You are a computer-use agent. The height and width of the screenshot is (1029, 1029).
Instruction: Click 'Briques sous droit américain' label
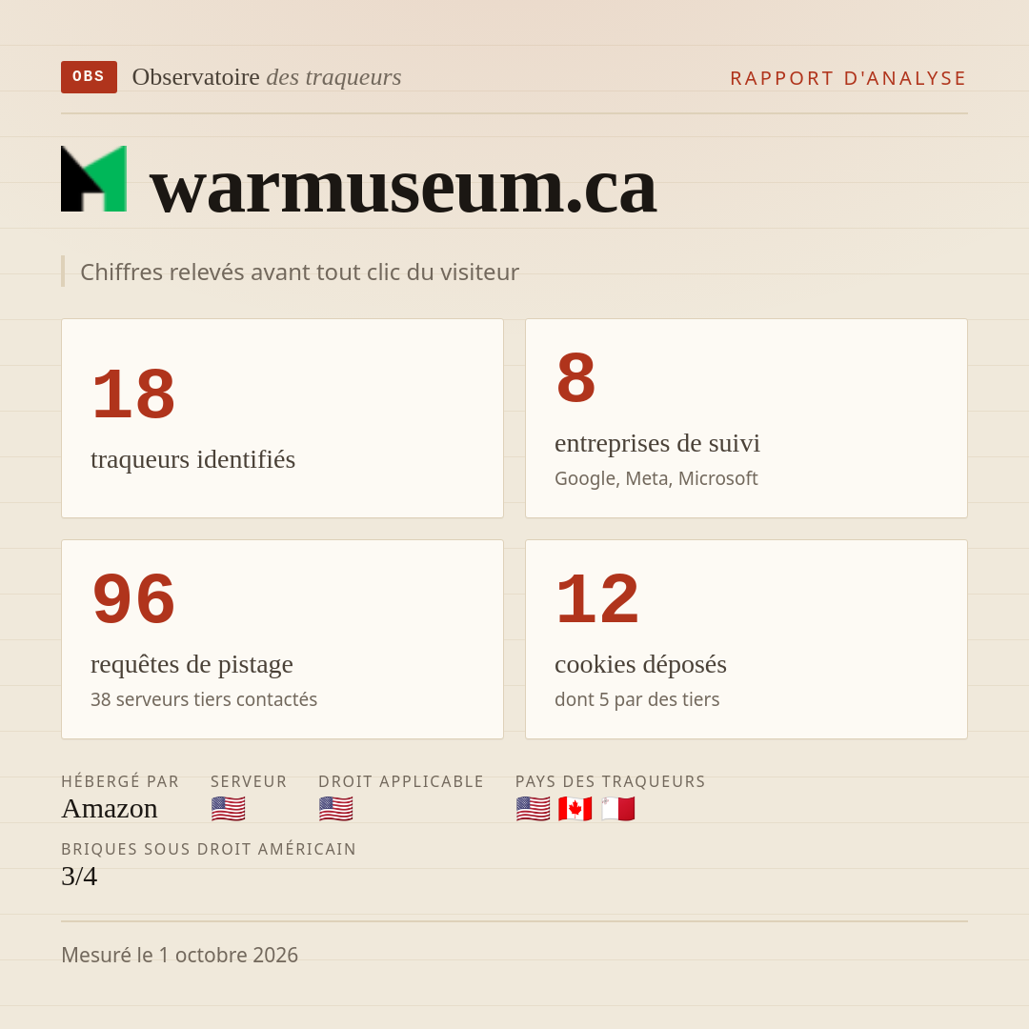coord(209,849)
